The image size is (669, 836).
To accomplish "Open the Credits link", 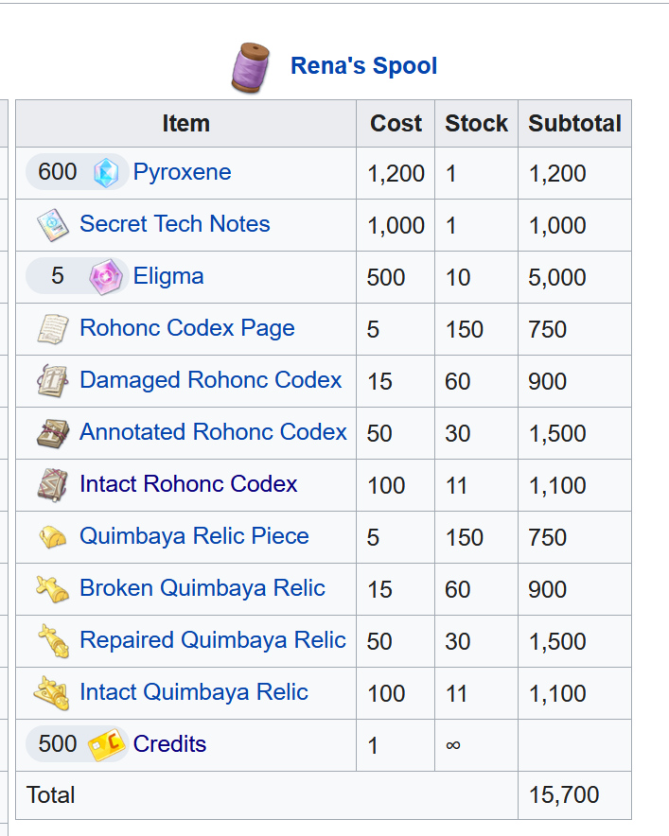I will tap(169, 743).
